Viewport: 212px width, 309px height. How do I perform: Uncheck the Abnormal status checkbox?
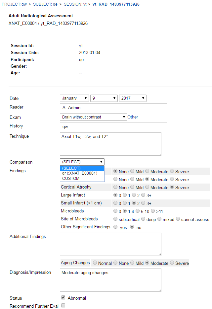pyautogui.click(x=63, y=298)
